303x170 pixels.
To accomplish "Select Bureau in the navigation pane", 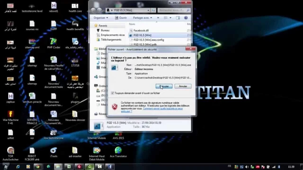I will click(x=105, y=30).
